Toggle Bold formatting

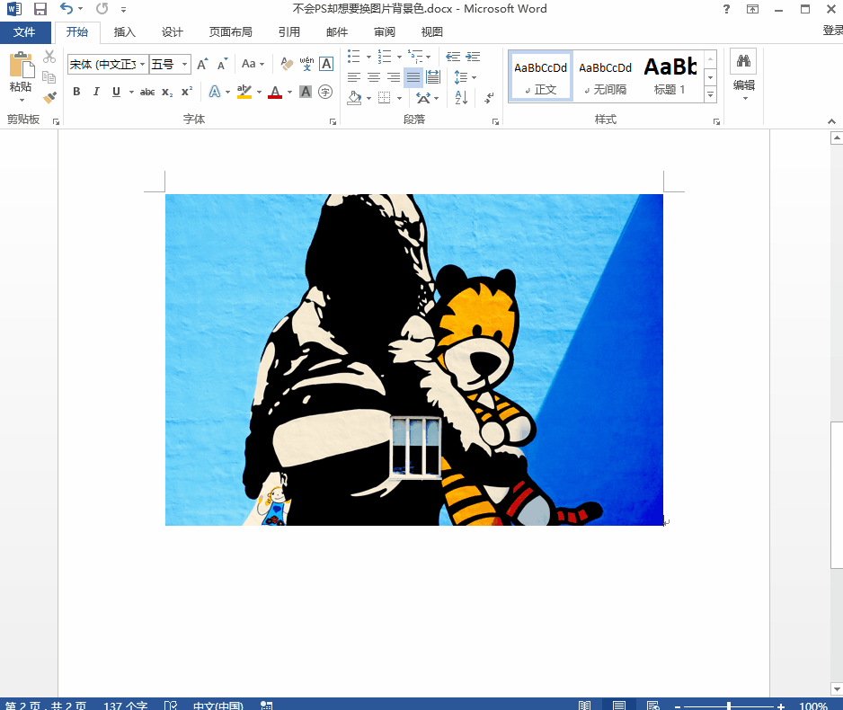pos(76,92)
